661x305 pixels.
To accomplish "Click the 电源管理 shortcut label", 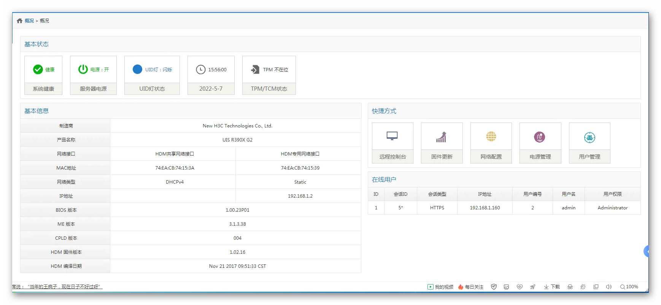I will (540, 157).
